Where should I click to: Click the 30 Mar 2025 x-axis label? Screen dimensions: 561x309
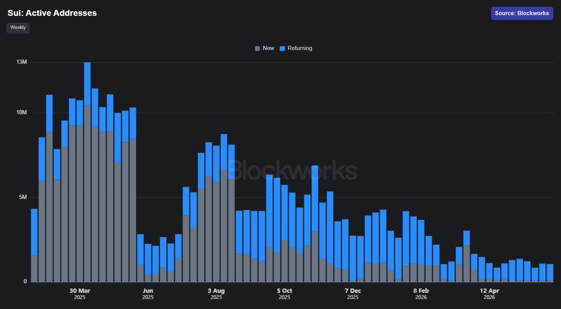79,294
